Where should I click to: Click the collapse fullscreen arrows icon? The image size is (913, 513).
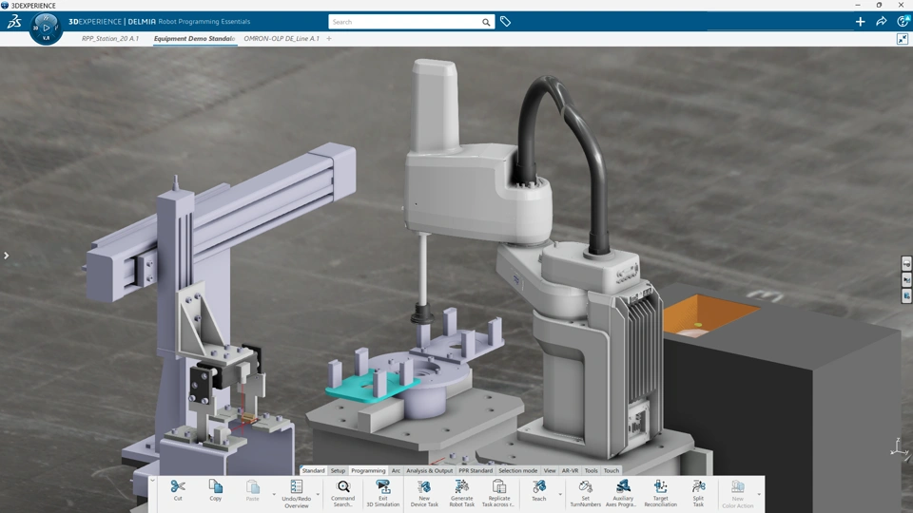coord(903,39)
